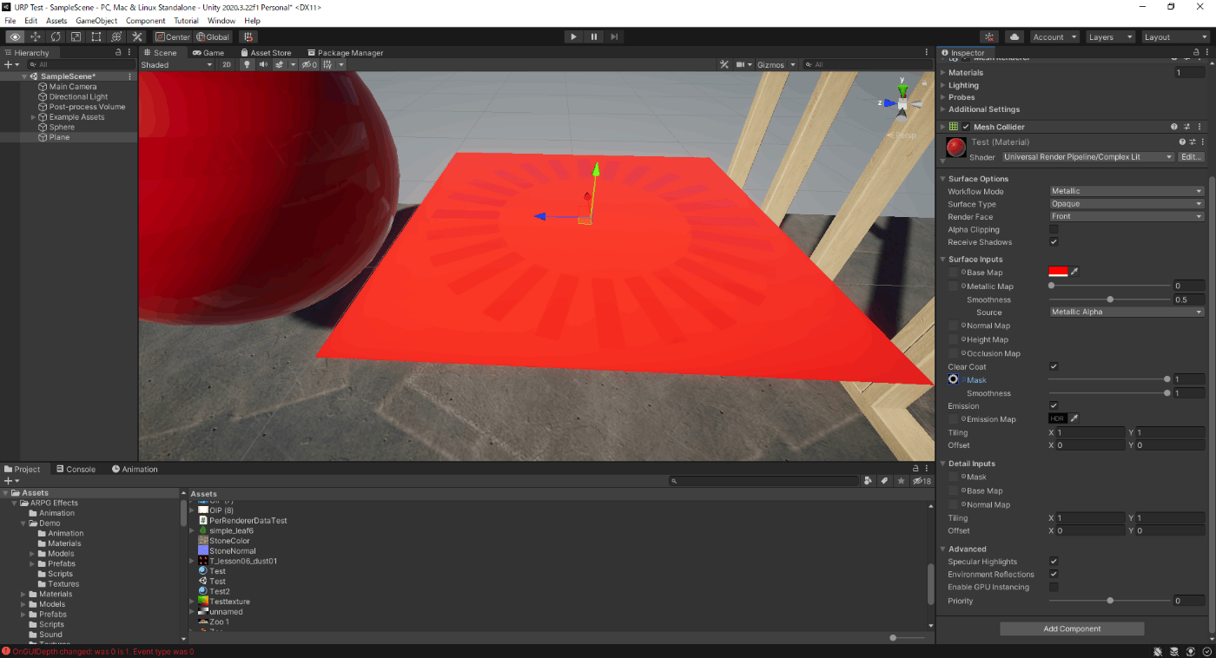Open the Window menu
Viewport: 1216px width, 658px height.
tap(221, 20)
